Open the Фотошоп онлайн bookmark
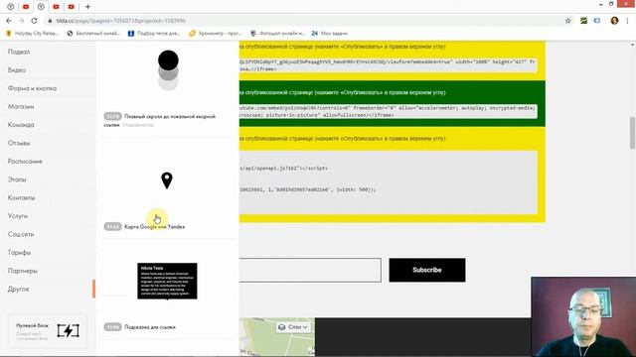 278,33
